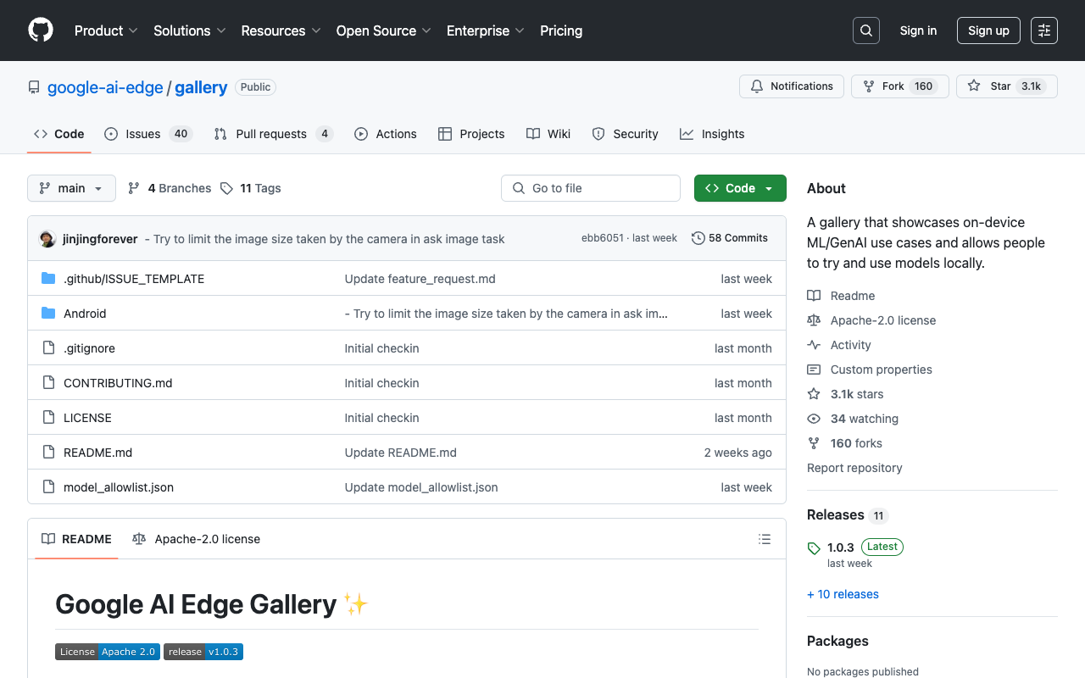This screenshot has width=1085, height=678.
Task: Expand the Product menu
Action: pos(106,31)
